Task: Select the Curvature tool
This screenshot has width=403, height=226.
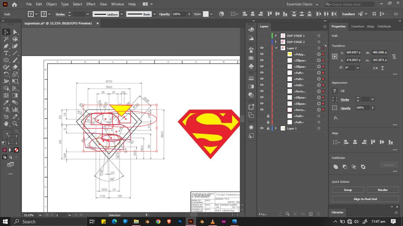Action: coord(15,46)
